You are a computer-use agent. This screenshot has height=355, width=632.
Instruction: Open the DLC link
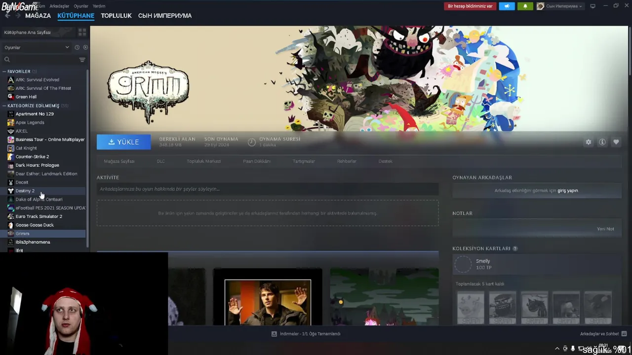160,161
